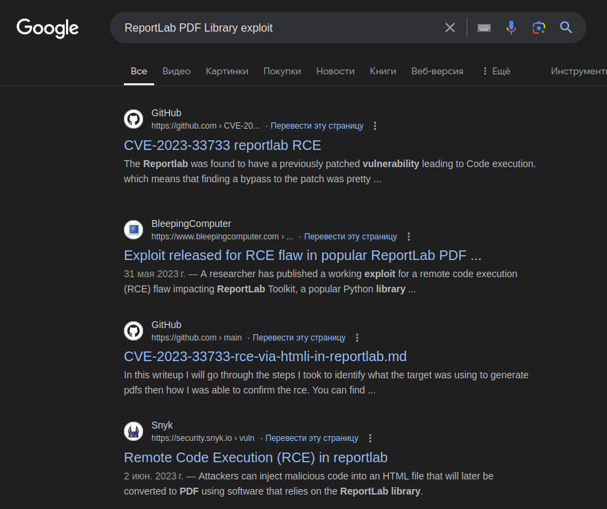Click the https://github.com › main URL text
Image resolution: width=607 pixels, height=509 pixels.
point(196,338)
